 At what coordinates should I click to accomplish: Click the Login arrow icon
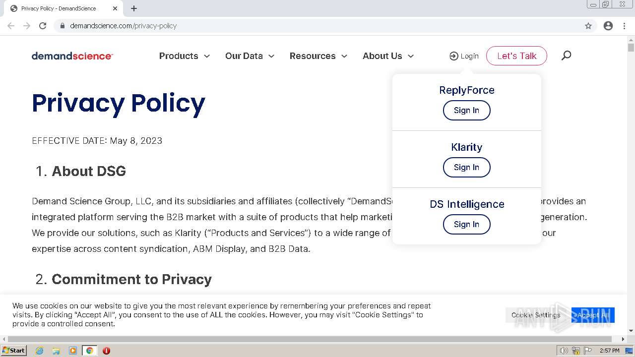click(x=453, y=56)
